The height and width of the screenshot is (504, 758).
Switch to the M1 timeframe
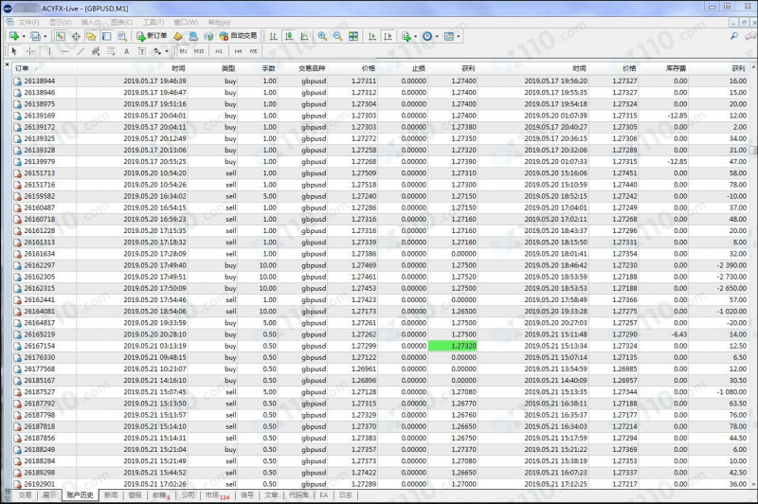point(183,51)
